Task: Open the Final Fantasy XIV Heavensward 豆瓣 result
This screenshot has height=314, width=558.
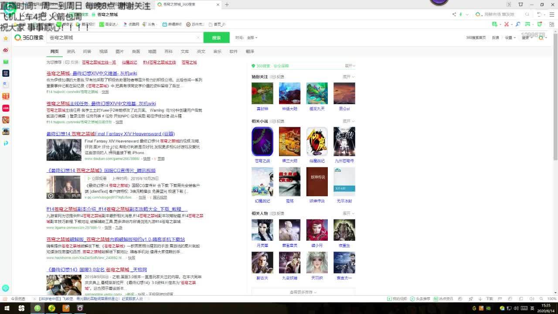Action: (x=110, y=134)
